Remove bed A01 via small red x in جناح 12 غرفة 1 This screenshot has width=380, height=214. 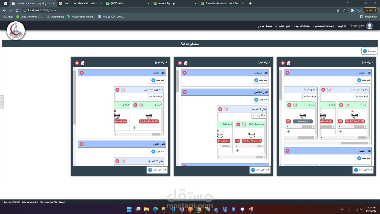pos(352,111)
